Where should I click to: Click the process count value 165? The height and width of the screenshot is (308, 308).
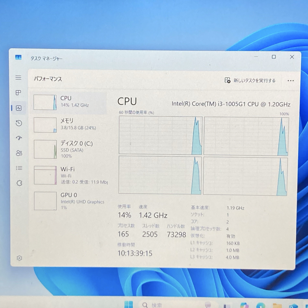[x=123, y=234]
